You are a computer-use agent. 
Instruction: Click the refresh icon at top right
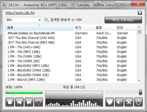140,13
